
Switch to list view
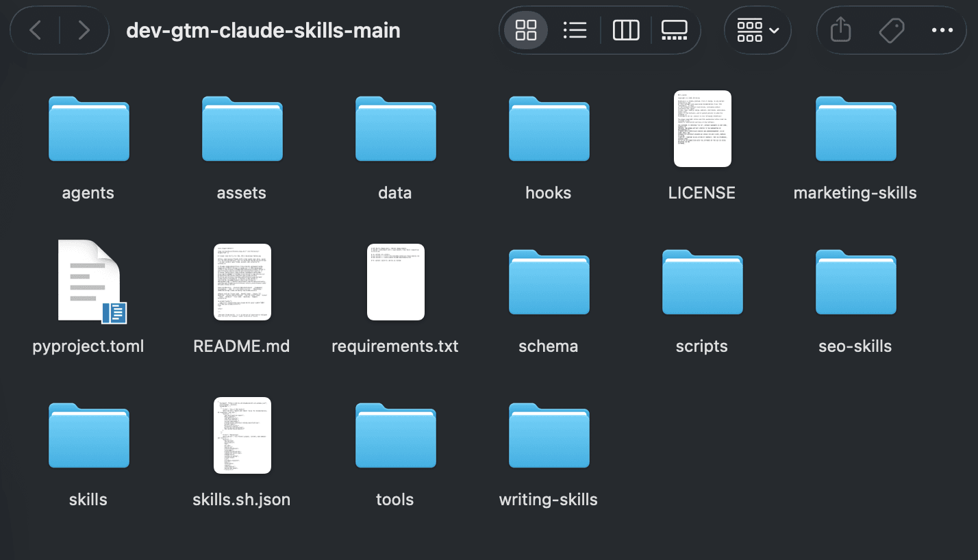coord(575,30)
